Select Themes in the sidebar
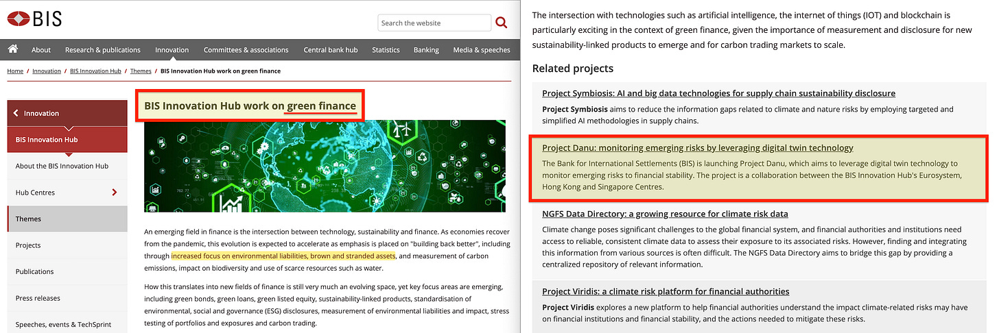This screenshot has width=999, height=333. 67,219
